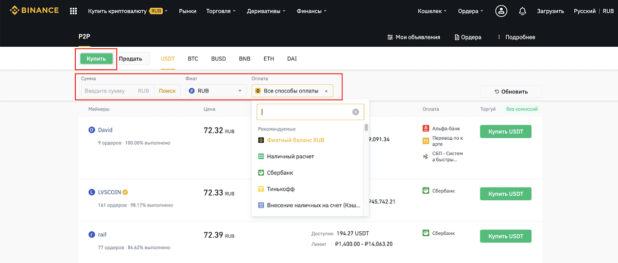Switch to the BNB tab
The width and height of the screenshot is (618, 263).
point(245,59)
